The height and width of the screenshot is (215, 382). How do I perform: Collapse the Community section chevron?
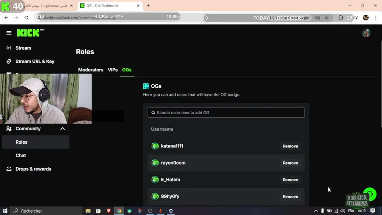click(x=62, y=128)
